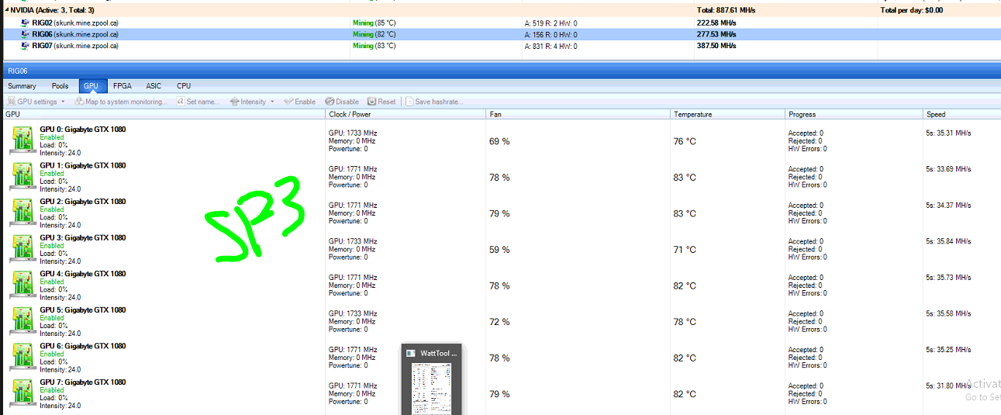
Task: Select RIG07 computer icon in miner list
Action: 26,46
